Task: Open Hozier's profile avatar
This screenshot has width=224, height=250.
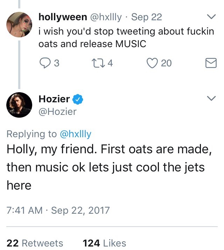Action: (19, 105)
